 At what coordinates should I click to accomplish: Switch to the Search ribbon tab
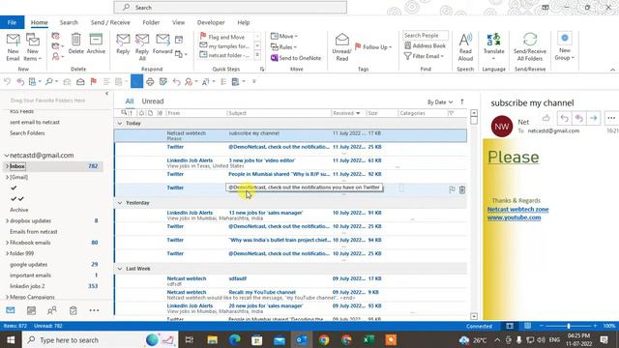point(69,22)
